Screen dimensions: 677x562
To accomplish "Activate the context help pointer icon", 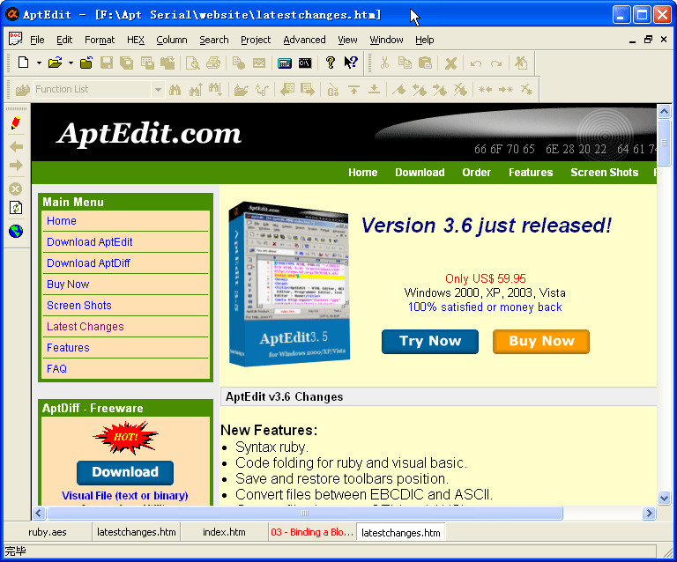I will pyautogui.click(x=351, y=63).
